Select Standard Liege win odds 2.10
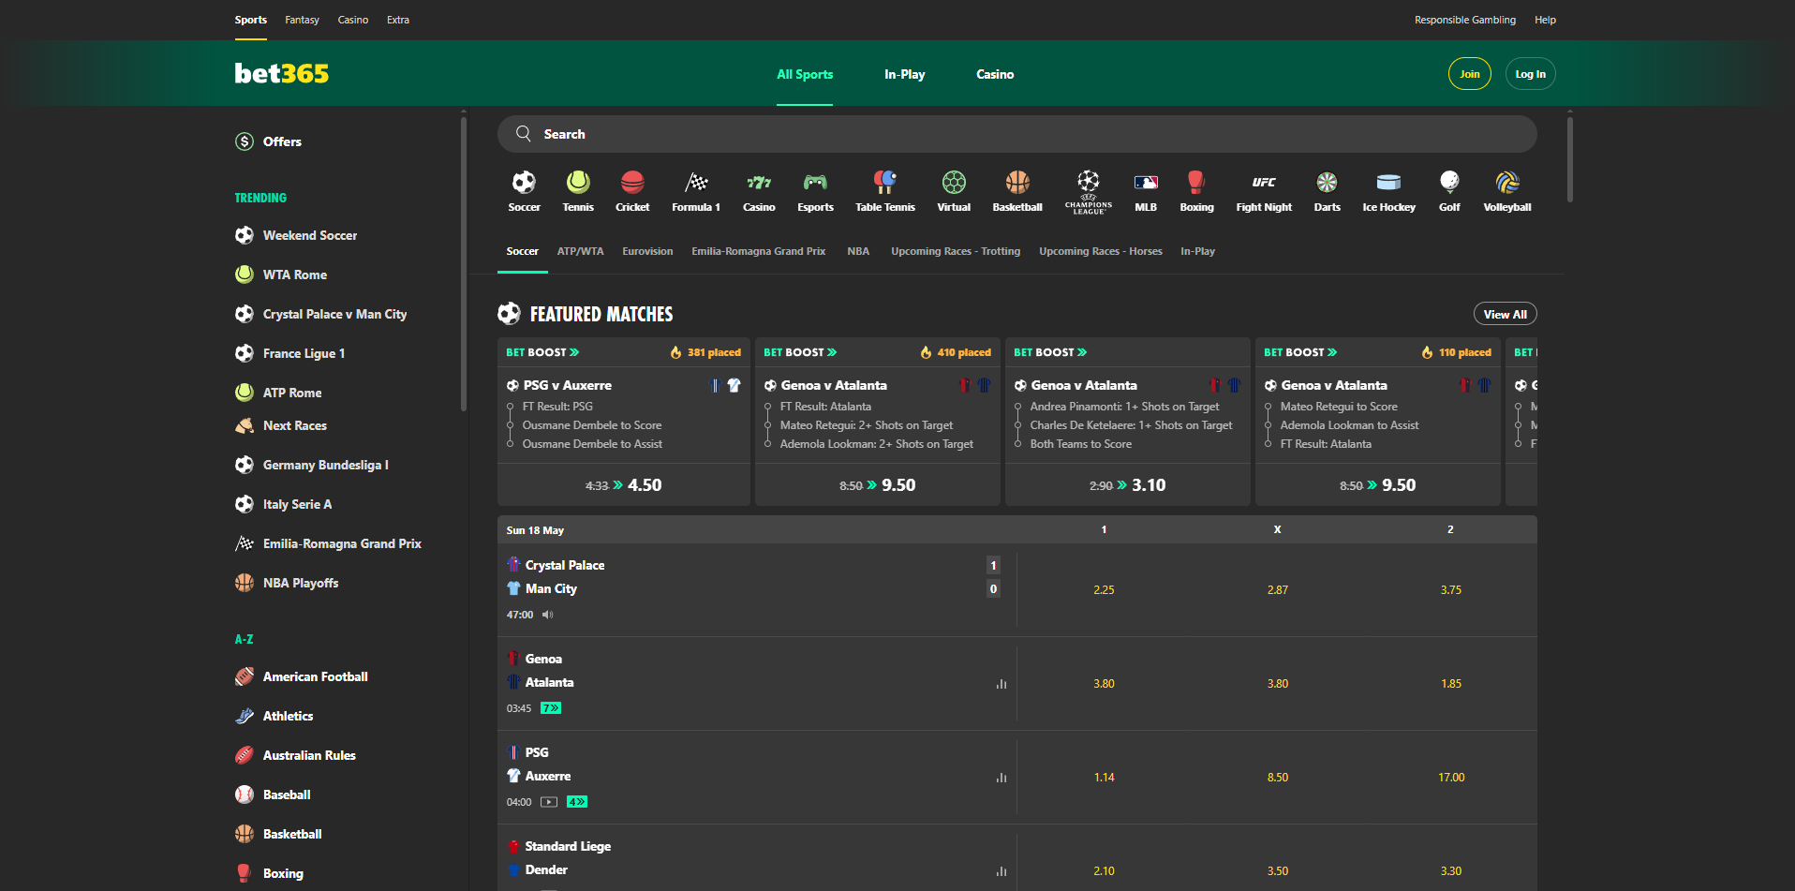1795x891 pixels. click(x=1104, y=871)
